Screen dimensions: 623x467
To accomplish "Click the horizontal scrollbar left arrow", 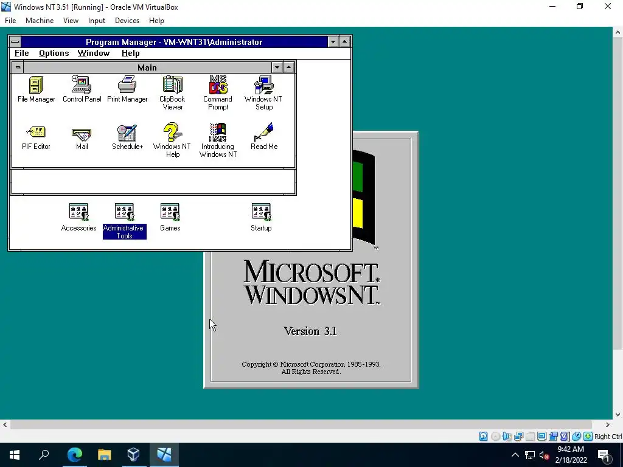I will pos(5,425).
